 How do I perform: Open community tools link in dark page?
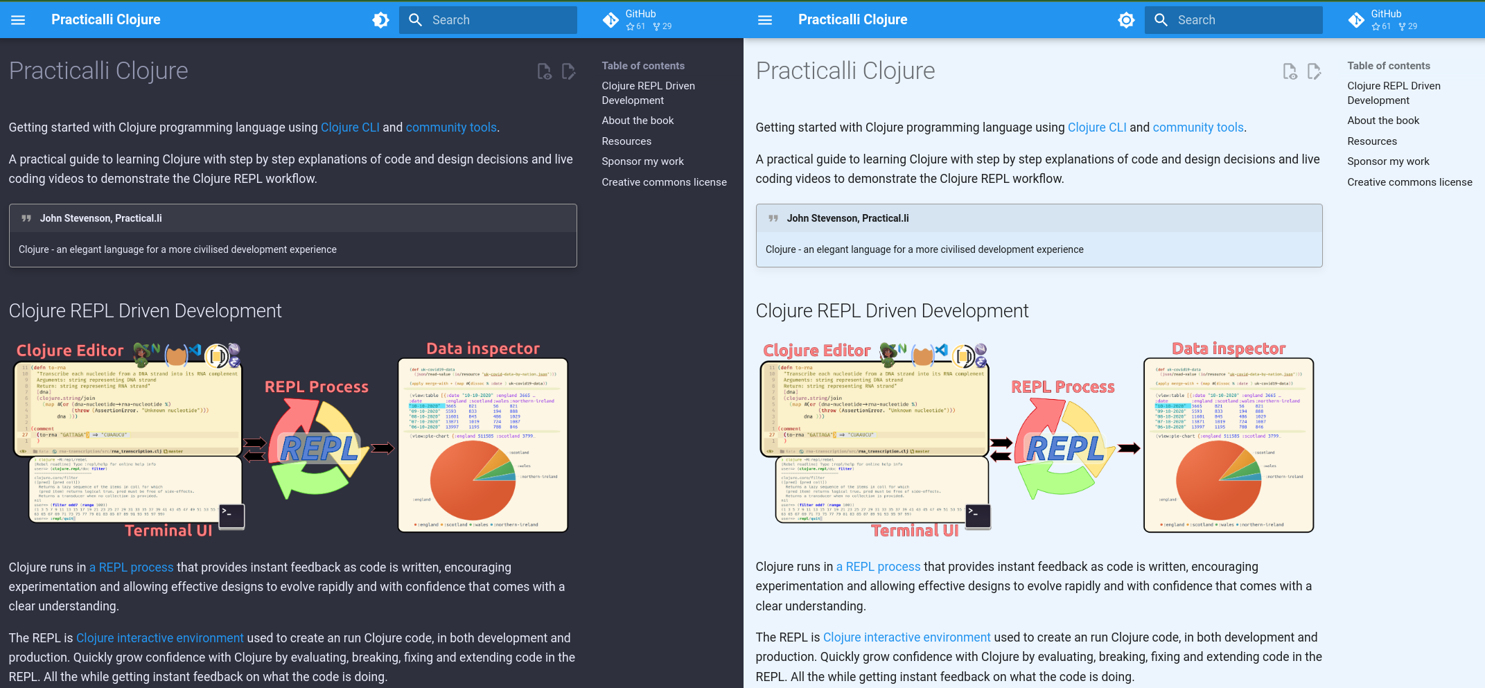pos(451,127)
